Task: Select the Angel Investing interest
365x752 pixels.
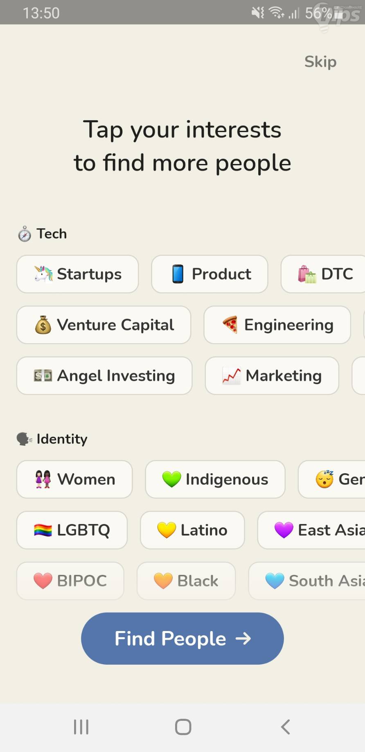Action: (x=104, y=376)
